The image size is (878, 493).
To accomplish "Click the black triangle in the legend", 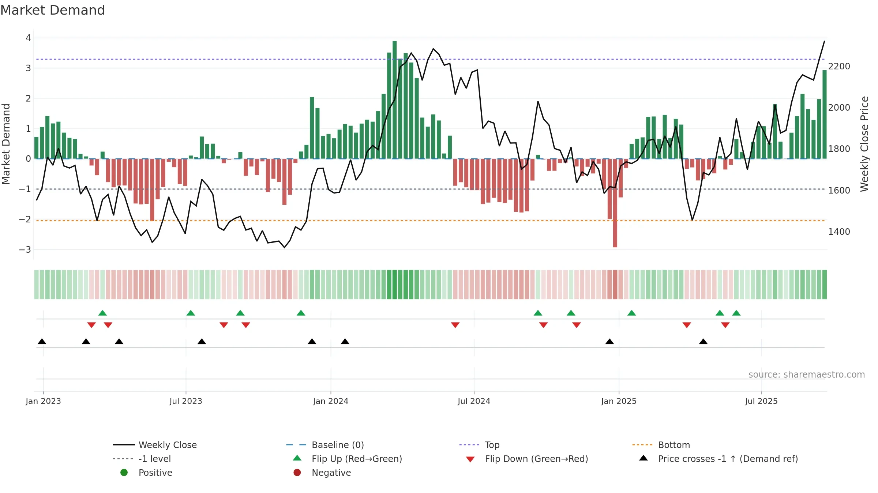I will [x=644, y=458].
